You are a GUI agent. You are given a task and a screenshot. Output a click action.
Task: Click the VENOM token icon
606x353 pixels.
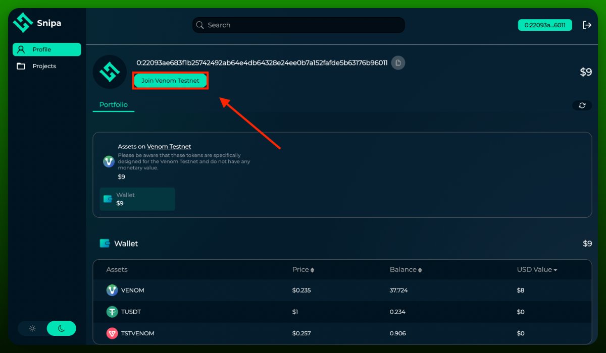pos(112,290)
